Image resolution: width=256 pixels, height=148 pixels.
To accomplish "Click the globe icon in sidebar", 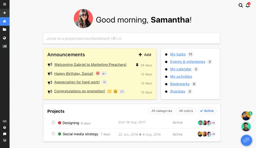I will pyautogui.click(x=5, y=38).
